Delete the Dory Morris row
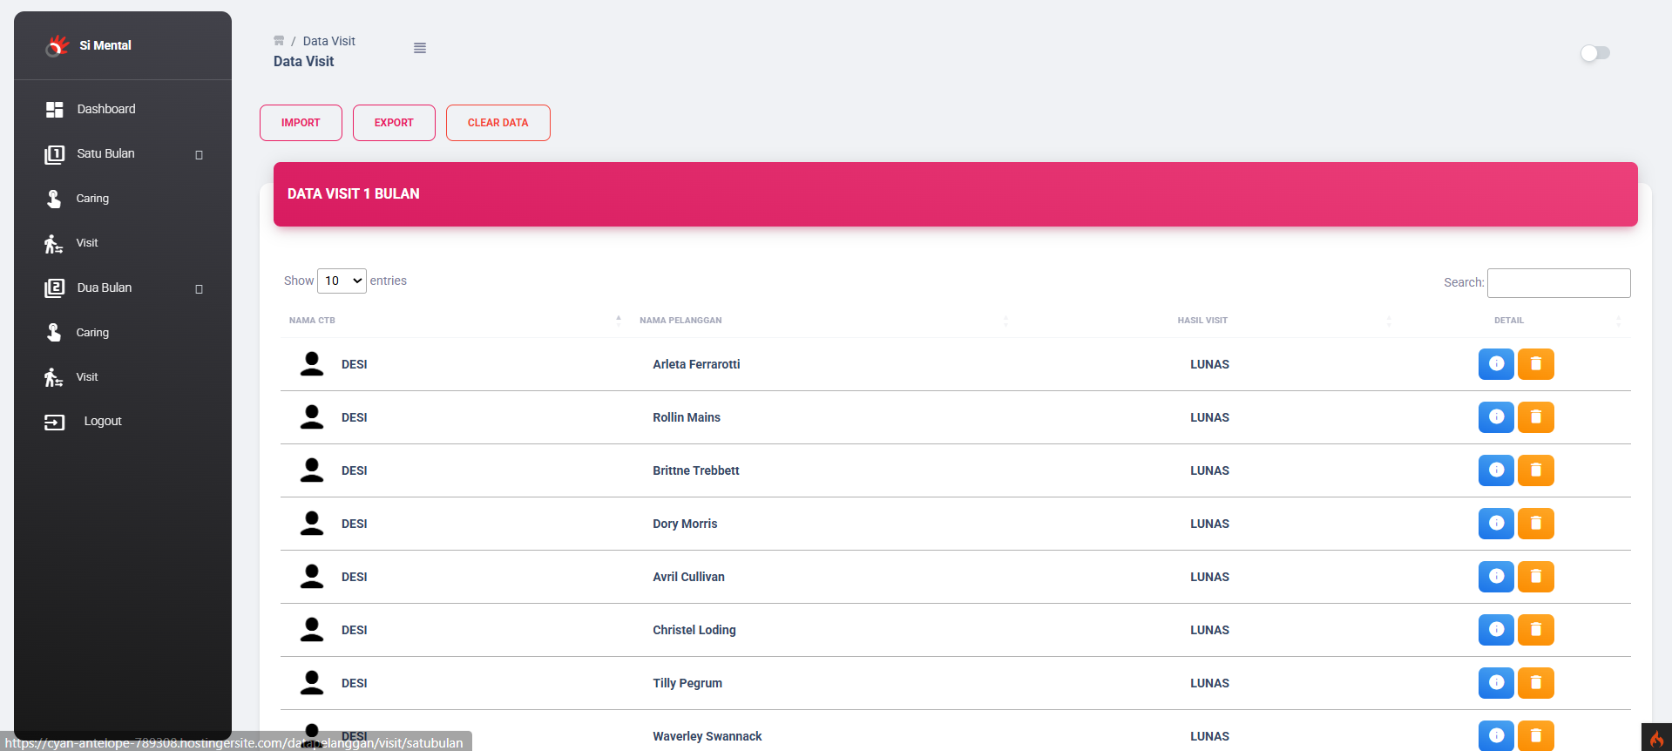1672x751 pixels. (x=1536, y=524)
